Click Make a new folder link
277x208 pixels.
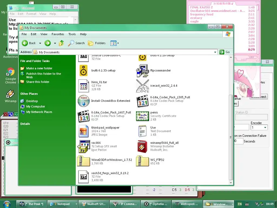39,68
